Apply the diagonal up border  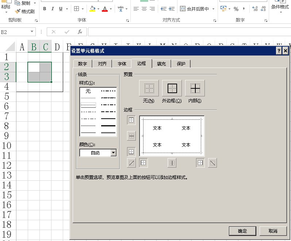(x=131, y=163)
